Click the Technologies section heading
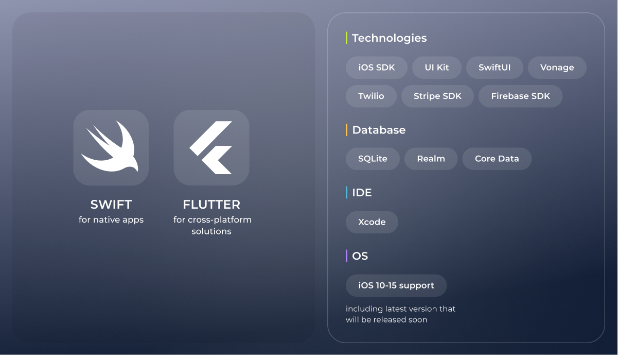The height and width of the screenshot is (355, 618). click(390, 38)
